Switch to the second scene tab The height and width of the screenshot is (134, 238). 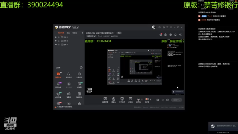click(x=68, y=33)
